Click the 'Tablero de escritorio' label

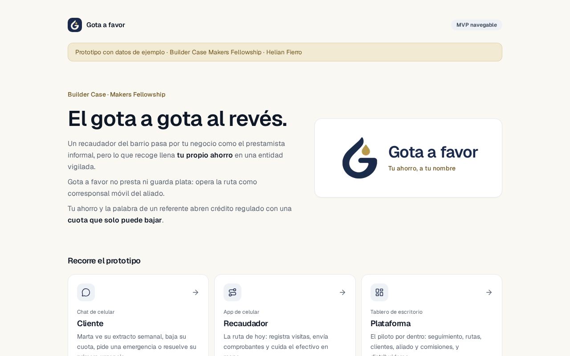click(396, 312)
